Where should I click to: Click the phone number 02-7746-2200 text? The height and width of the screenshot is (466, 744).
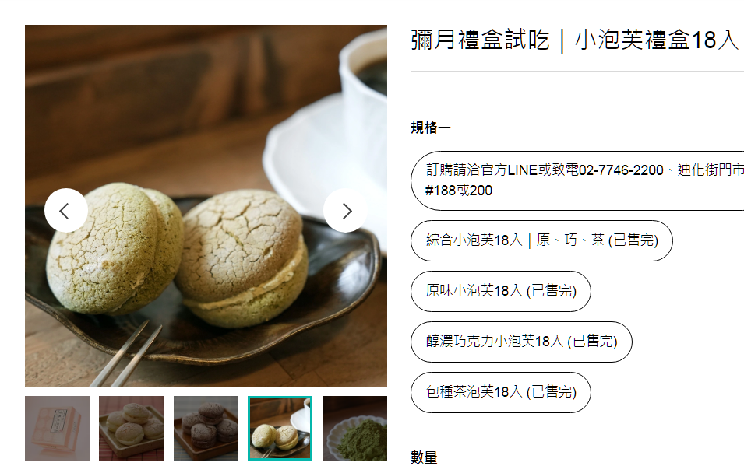click(621, 170)
